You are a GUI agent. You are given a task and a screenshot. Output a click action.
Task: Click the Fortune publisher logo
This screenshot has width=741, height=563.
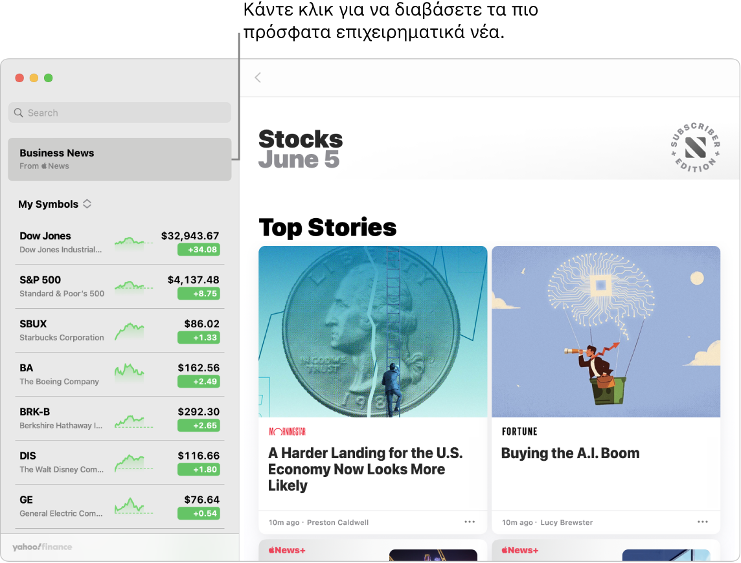(519, 432)
